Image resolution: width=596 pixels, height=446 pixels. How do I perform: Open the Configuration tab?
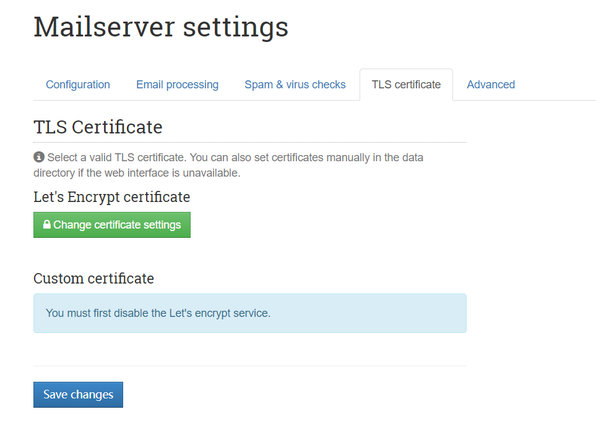[78, 85]
